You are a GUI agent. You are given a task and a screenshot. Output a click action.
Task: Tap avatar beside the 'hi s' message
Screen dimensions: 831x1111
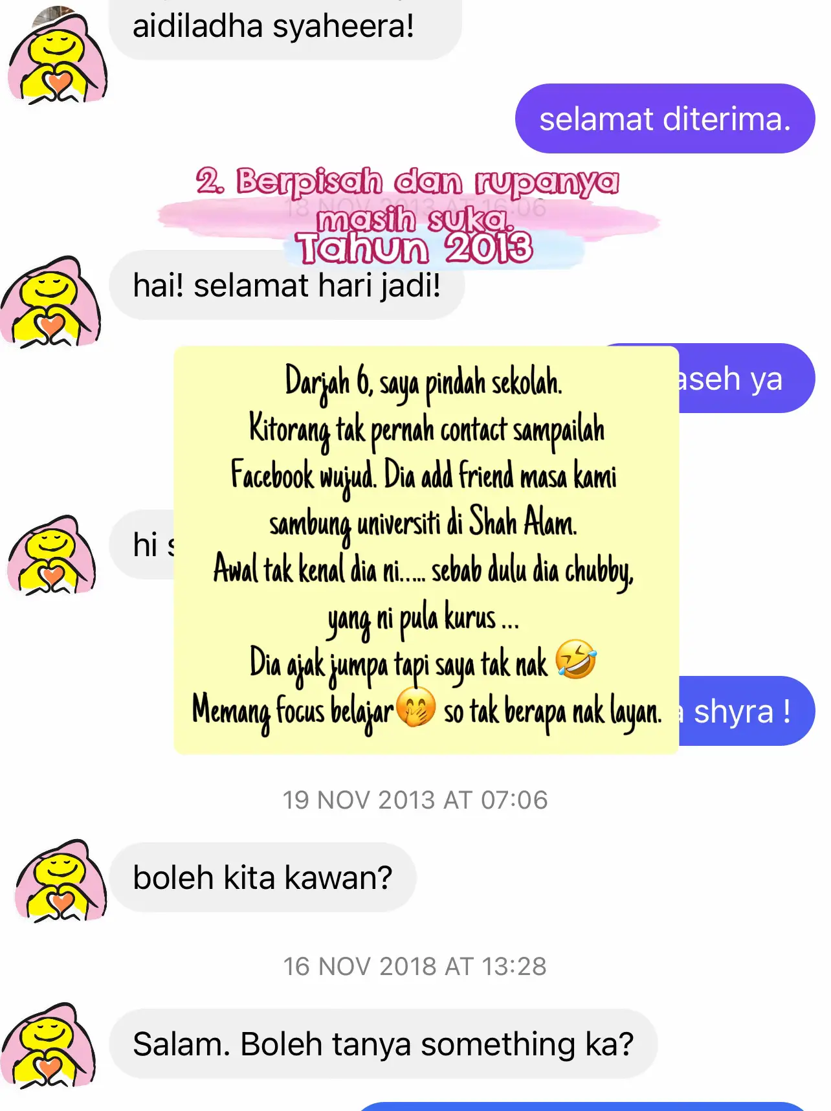click(52, 554)
